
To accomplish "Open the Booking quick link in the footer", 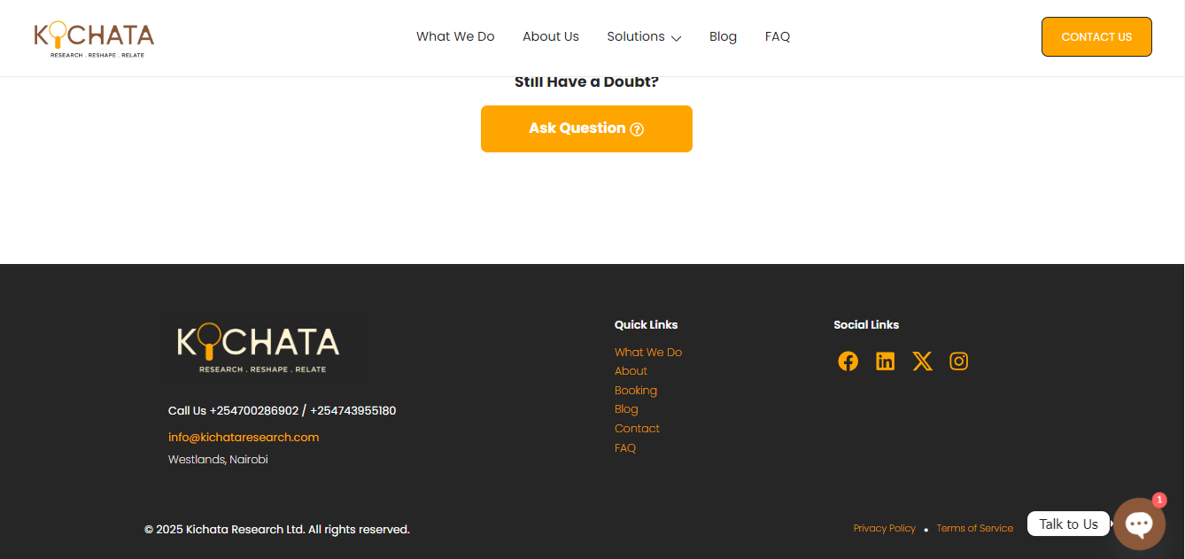I will (635, 391).
